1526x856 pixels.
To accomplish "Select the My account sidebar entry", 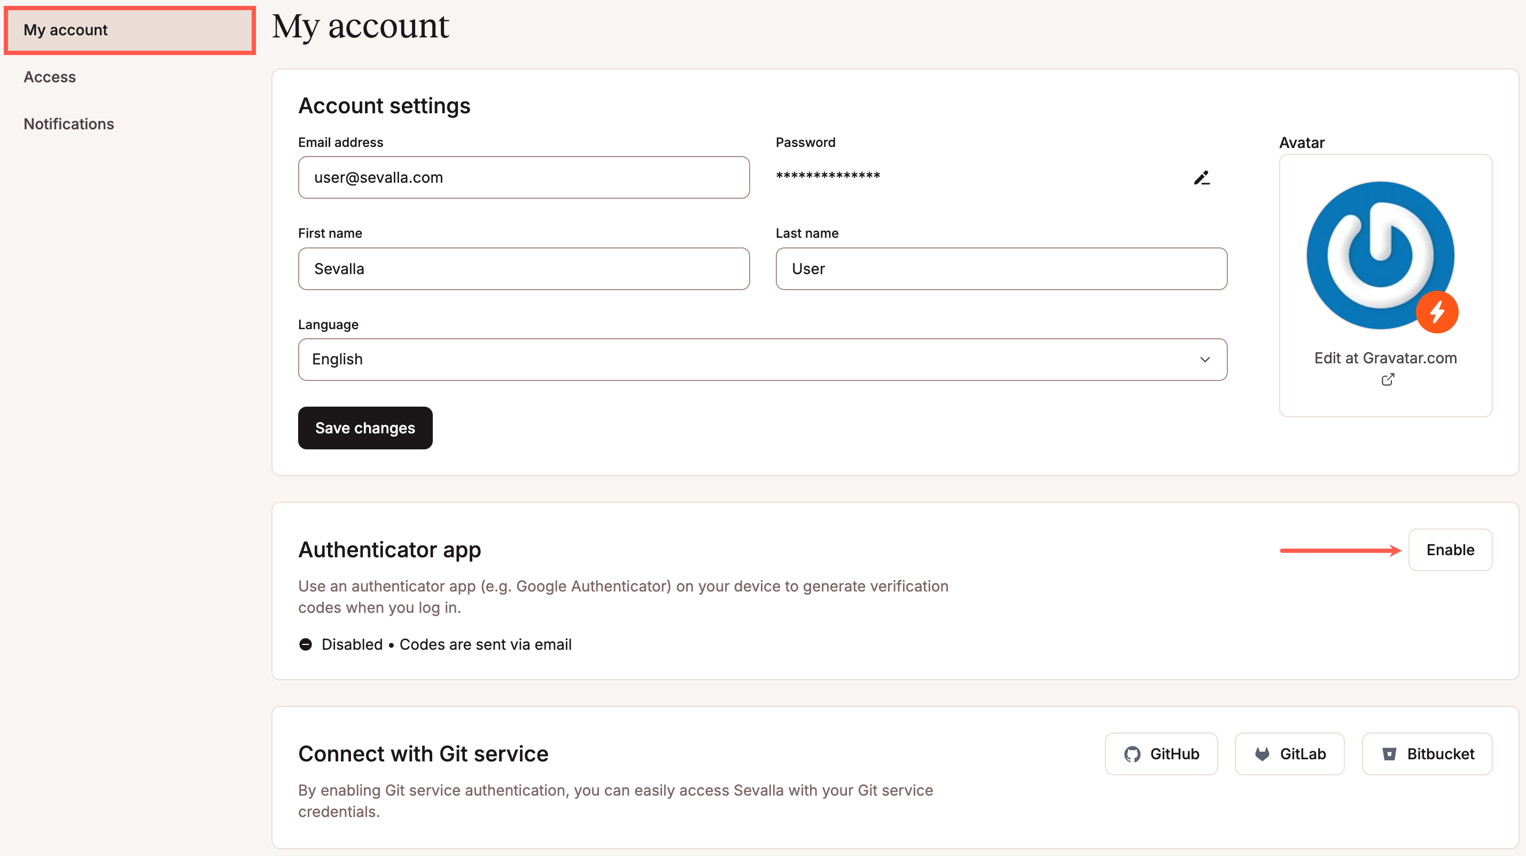I will [x=66, y=30].
